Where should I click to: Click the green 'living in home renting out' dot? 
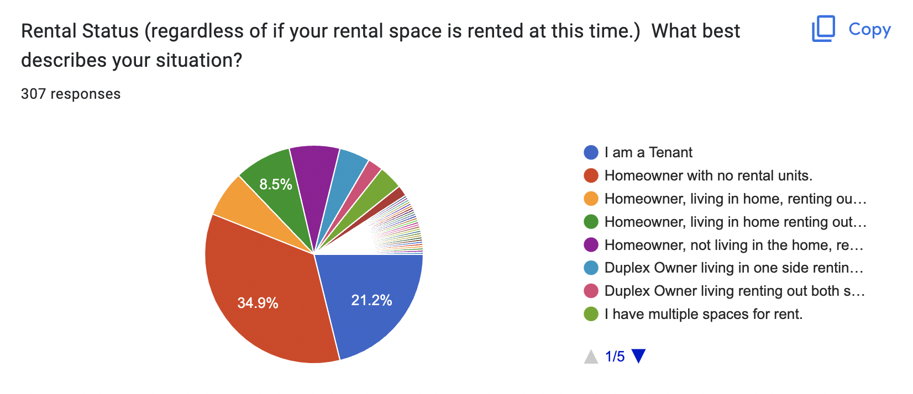click(x=591, y=222)
